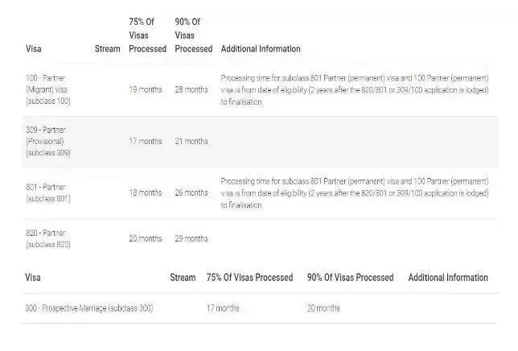
Task: Click Additional Information header in bottom table
Action: pyautogui.click(x=448, y=277)
